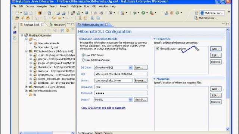
Task: Click the Open Perspective icon
Action: [196, 13]
